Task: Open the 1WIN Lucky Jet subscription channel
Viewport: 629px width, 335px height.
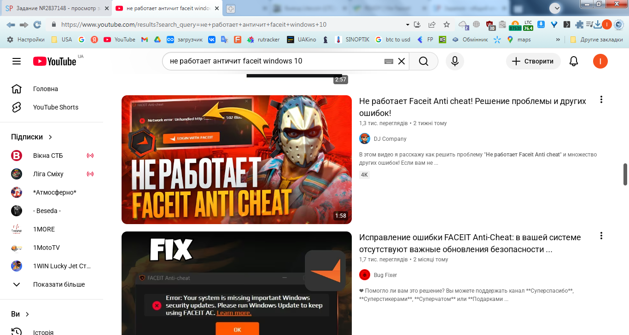Action: pos(52,266)
